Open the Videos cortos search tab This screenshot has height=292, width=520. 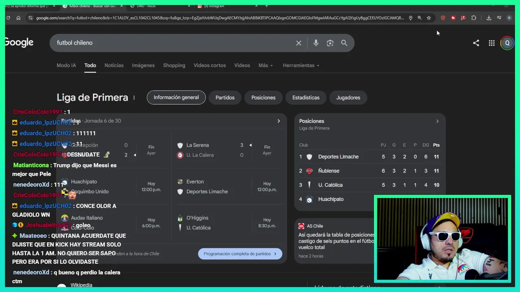[210, 65]
